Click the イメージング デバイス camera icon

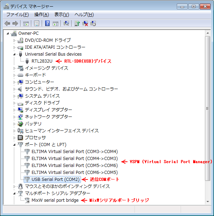tap(20, 68)
